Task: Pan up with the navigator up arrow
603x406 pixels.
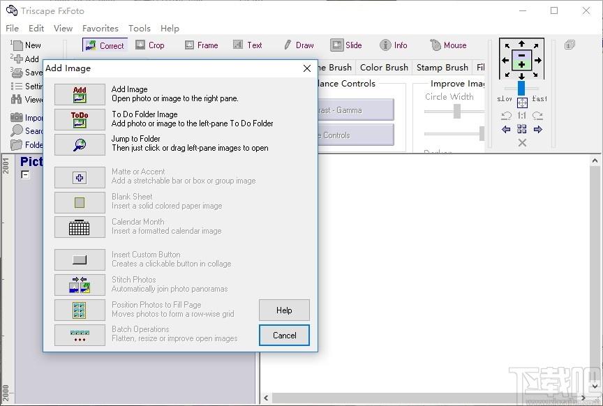Action: [521, 43]
